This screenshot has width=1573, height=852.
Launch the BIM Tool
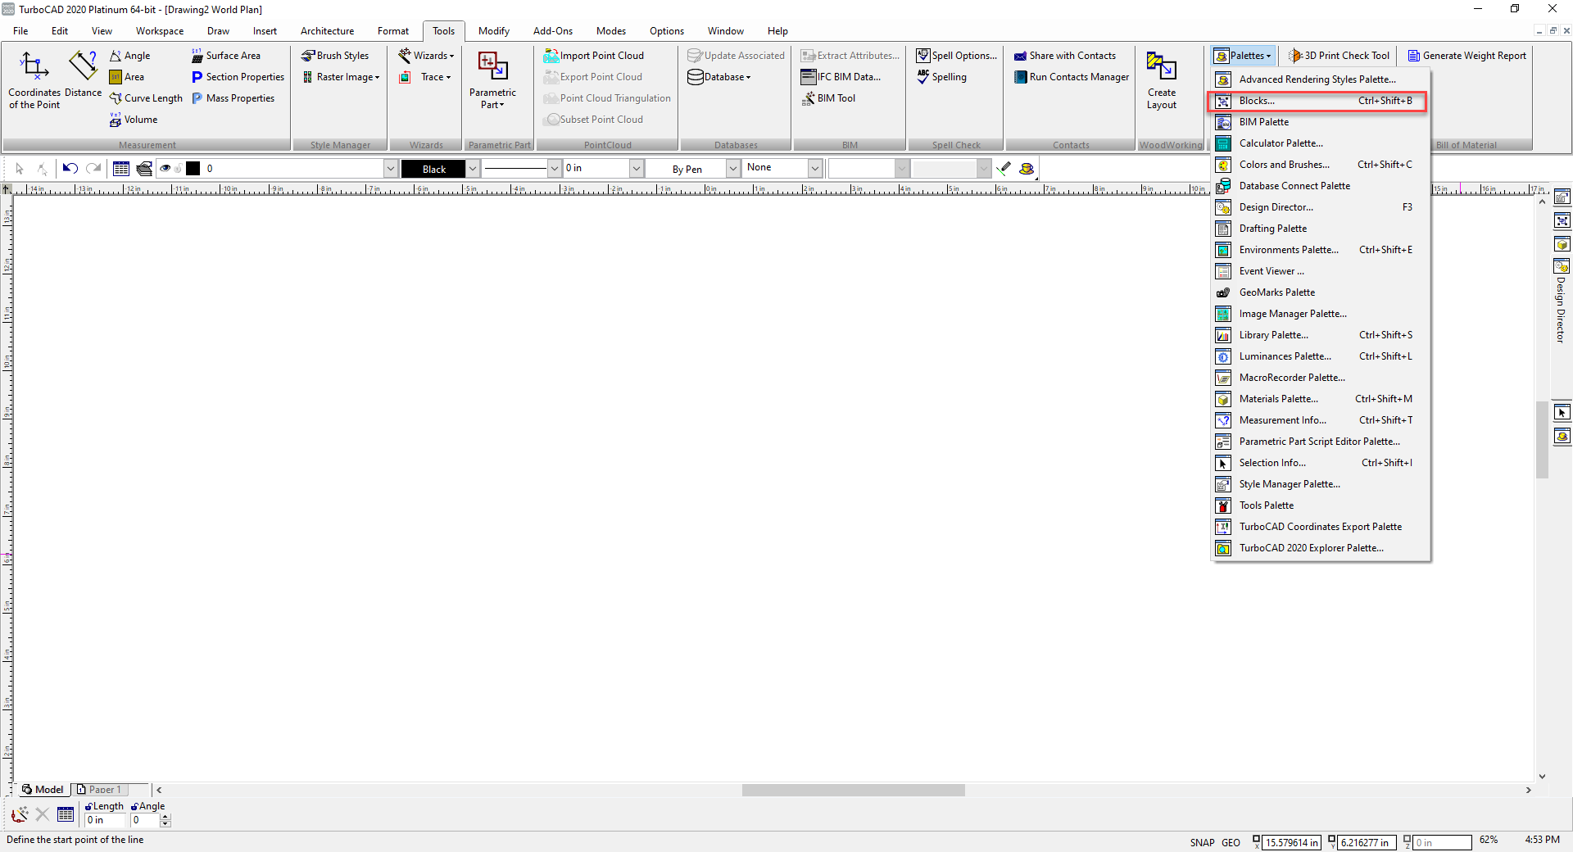828,98
